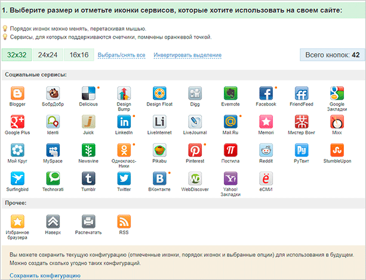The width and height of the screenshot is (366, 280).
Task: Select the ВКонтакте icon
Action: click(x=159, y=179)
